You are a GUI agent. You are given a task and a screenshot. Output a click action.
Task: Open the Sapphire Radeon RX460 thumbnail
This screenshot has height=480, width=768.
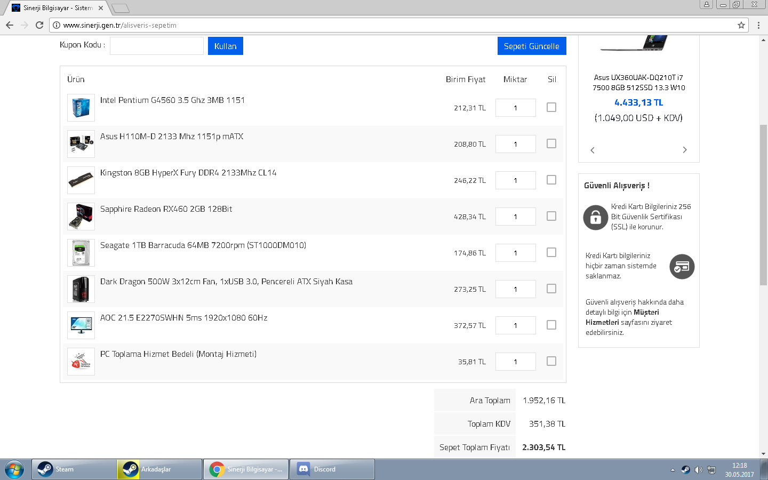tap(81, 217)
